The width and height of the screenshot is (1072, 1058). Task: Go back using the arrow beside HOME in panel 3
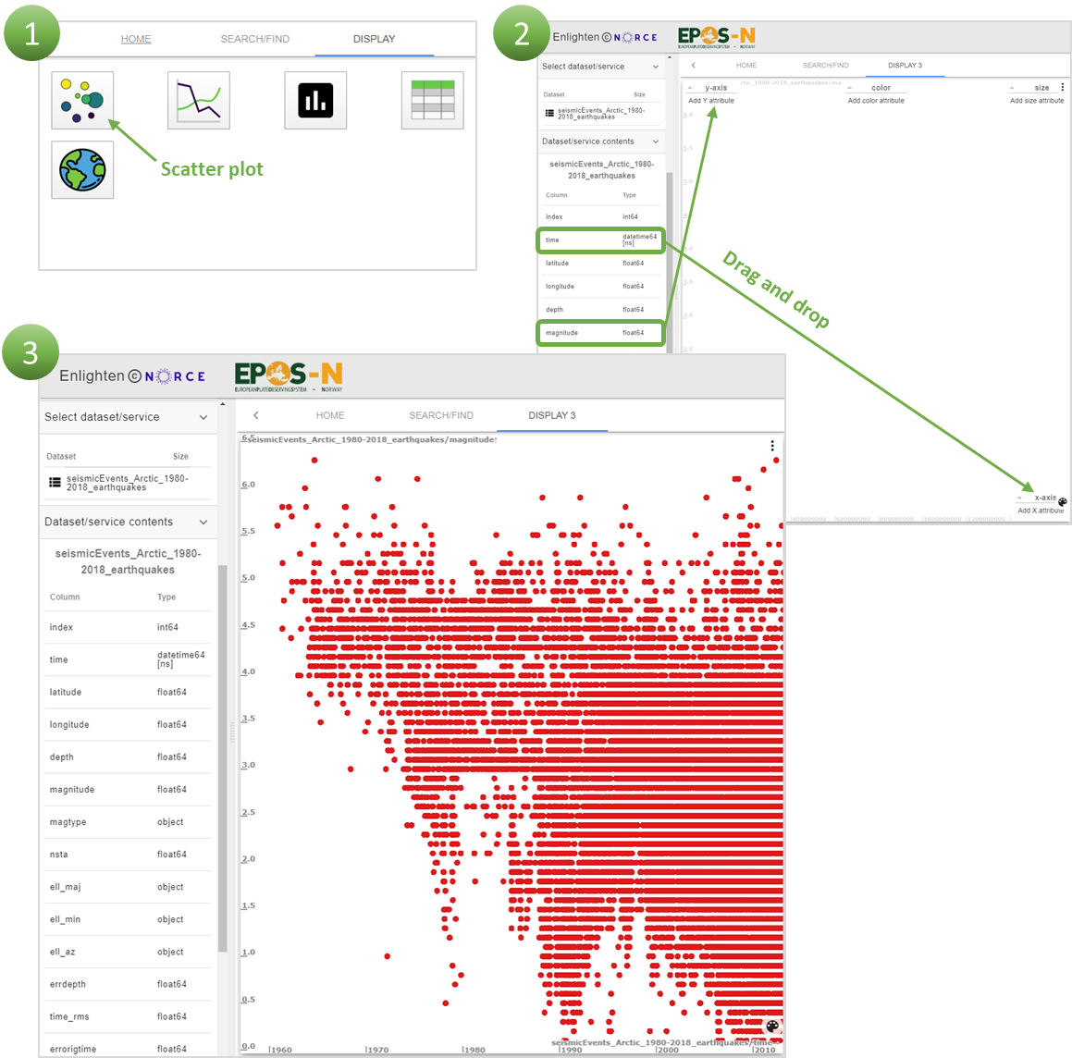pos(256,415)
